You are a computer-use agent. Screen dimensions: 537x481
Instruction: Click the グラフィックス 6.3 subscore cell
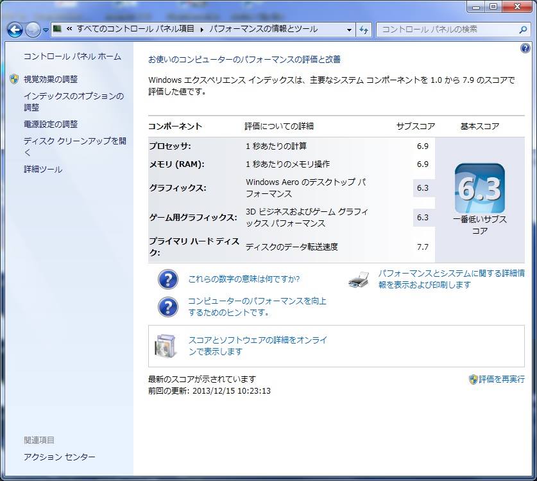(423, 188)
